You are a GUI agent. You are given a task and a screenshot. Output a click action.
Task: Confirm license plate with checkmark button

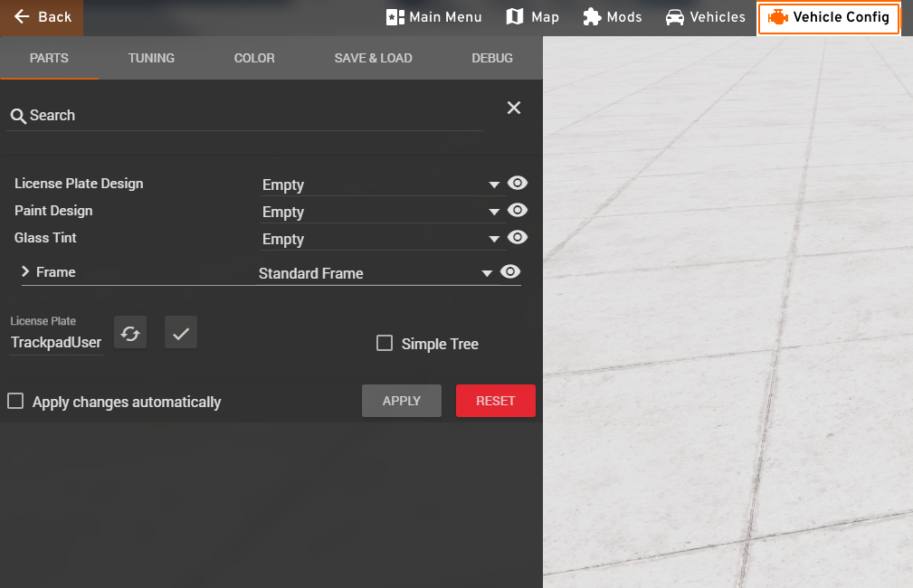(181, 333)
